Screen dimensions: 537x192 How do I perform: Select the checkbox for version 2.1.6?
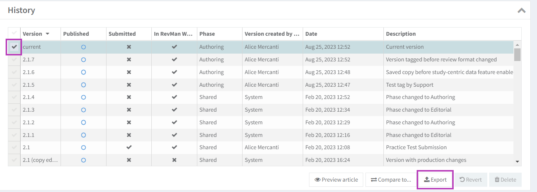14,72
